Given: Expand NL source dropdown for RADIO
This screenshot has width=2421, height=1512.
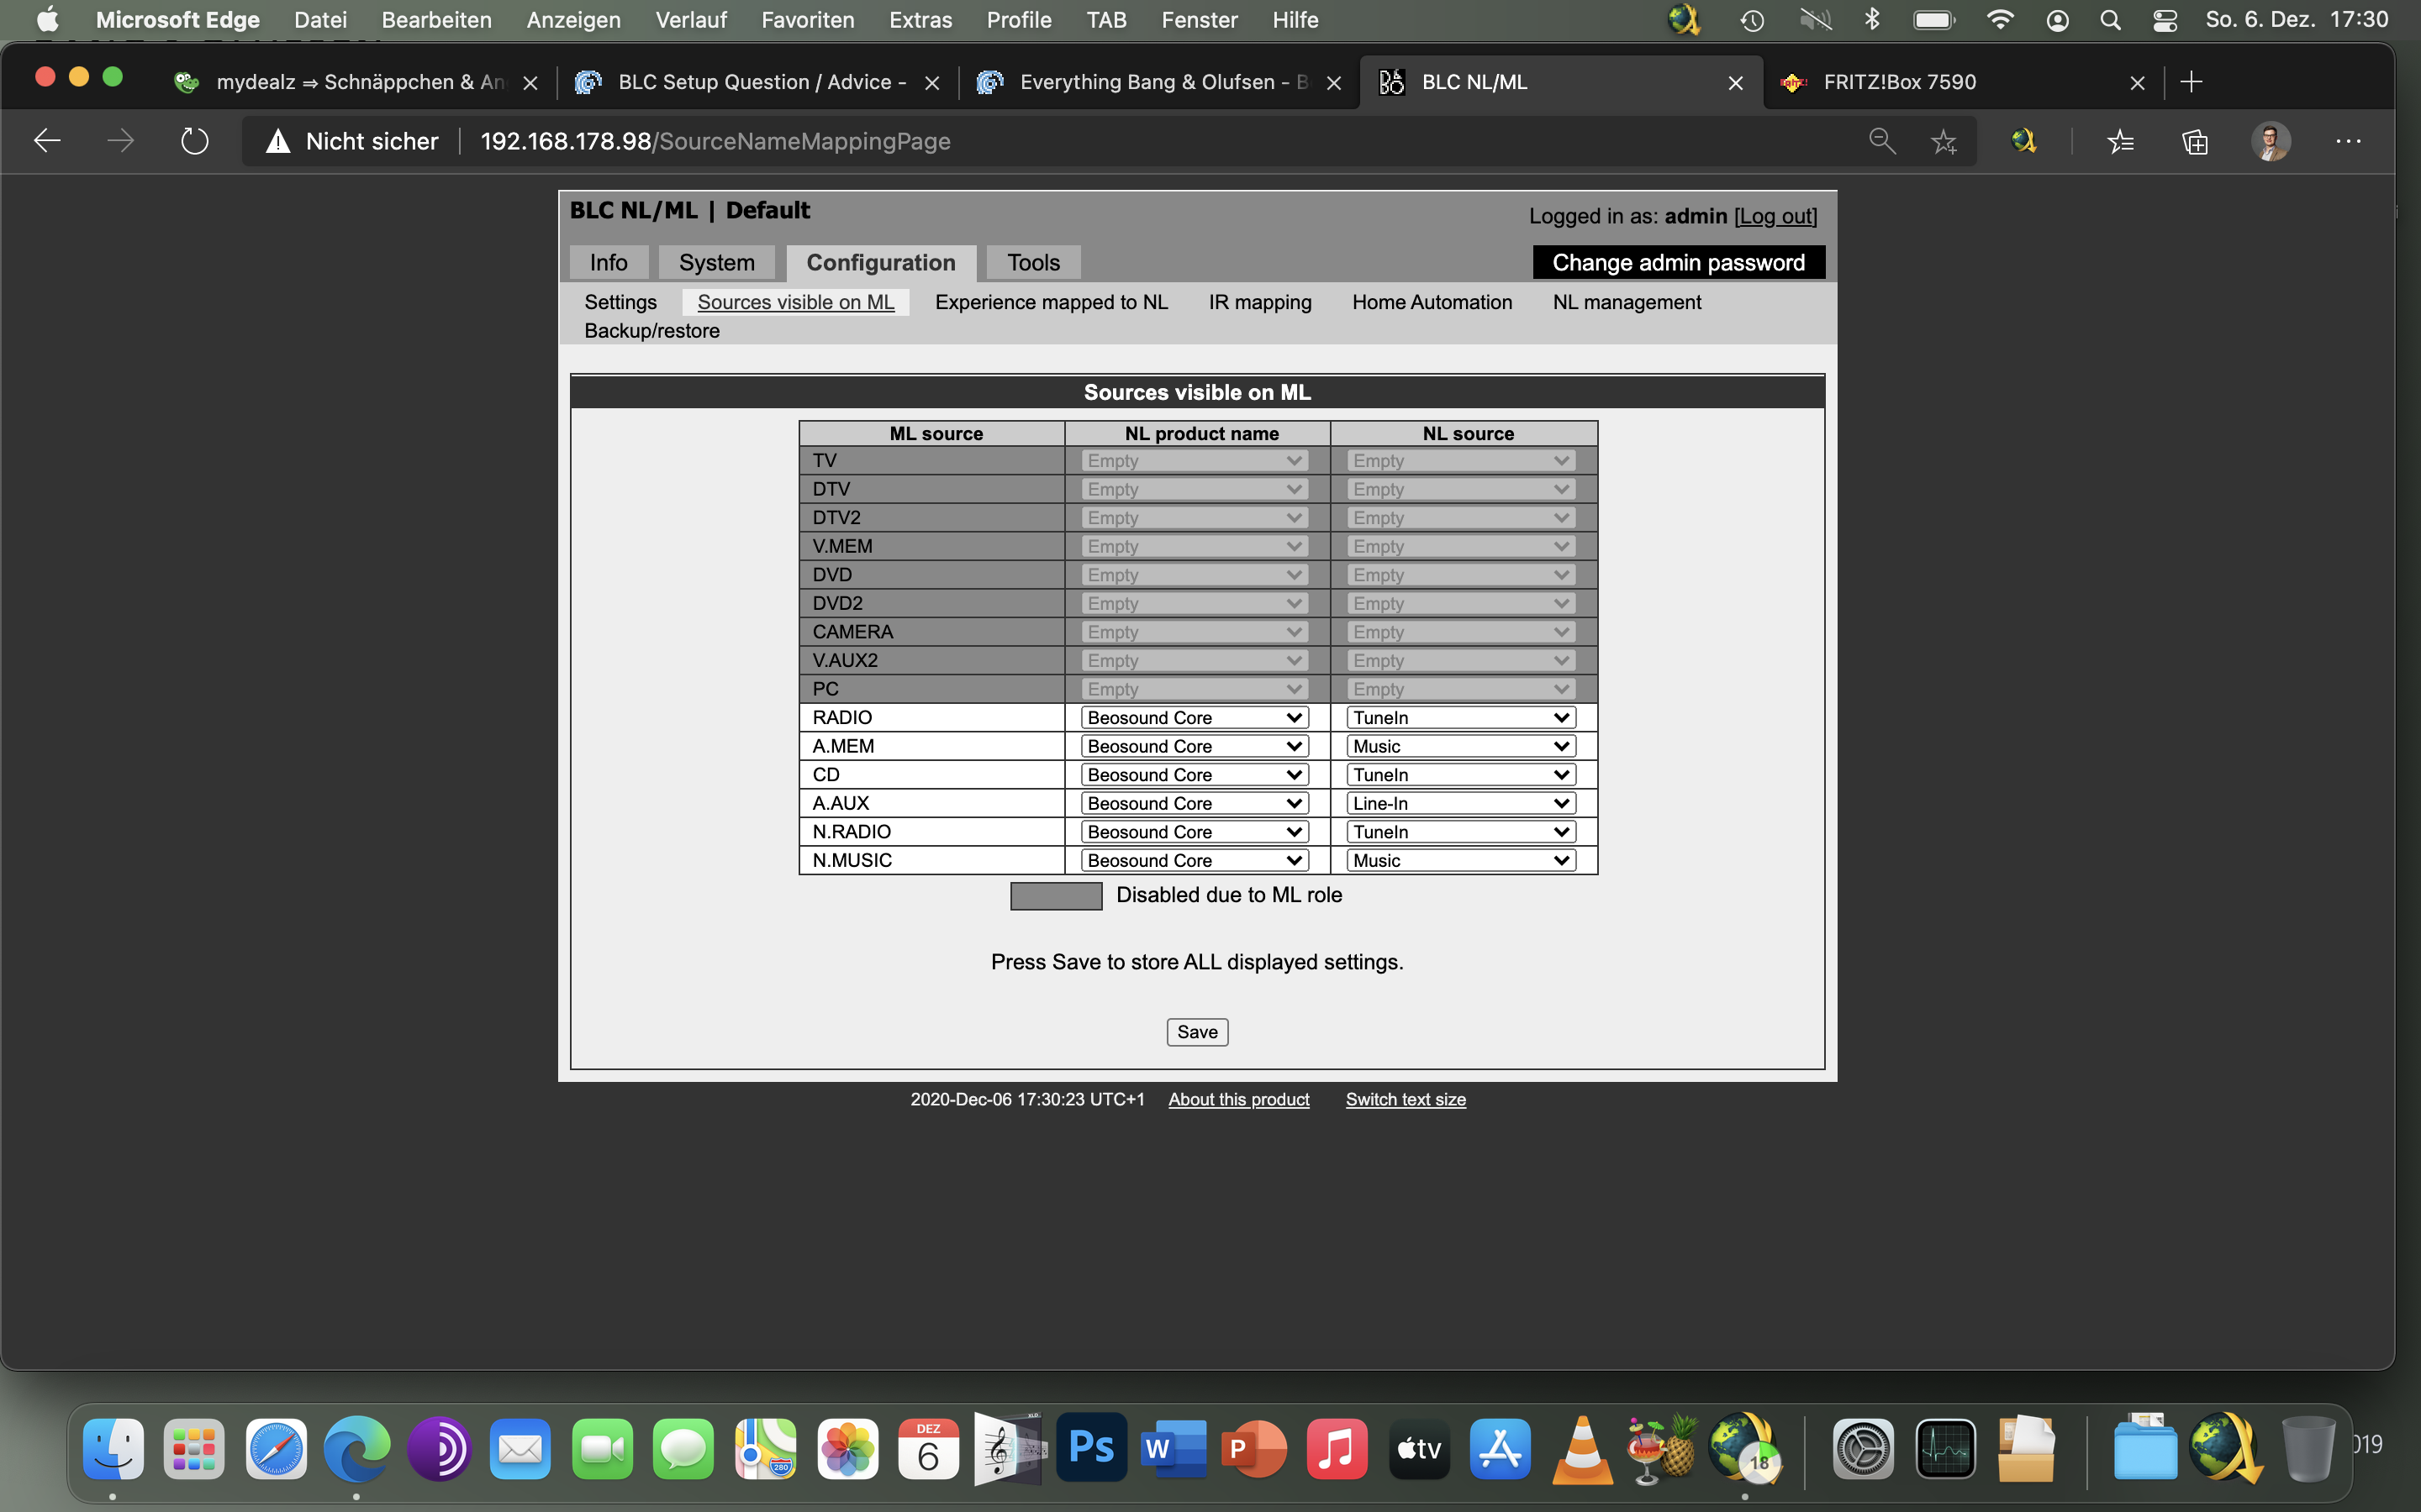Looking at the screenshot, I should (x=1459, y=718).
